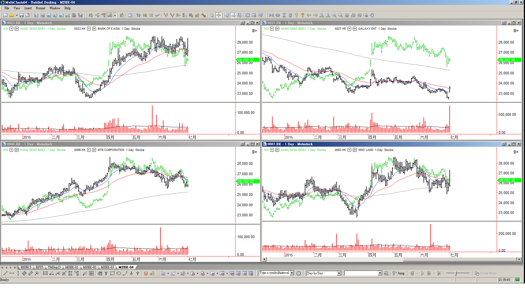
Task: Switch to the HSIN15 workspace tab
Action: pyautogui.click(x=26, y=267)
